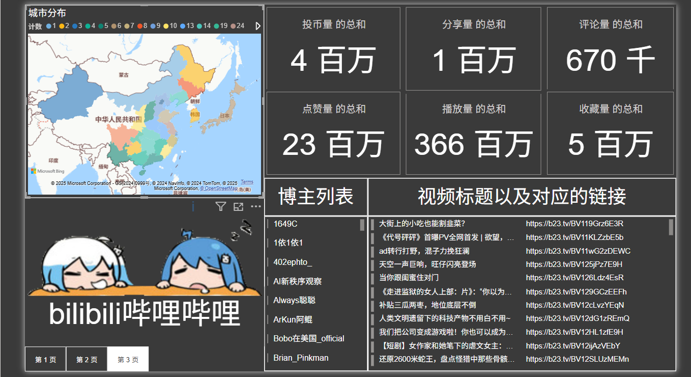Click the Microsoft Bing logo on the map
691x377 pixels.
point(48,171)
